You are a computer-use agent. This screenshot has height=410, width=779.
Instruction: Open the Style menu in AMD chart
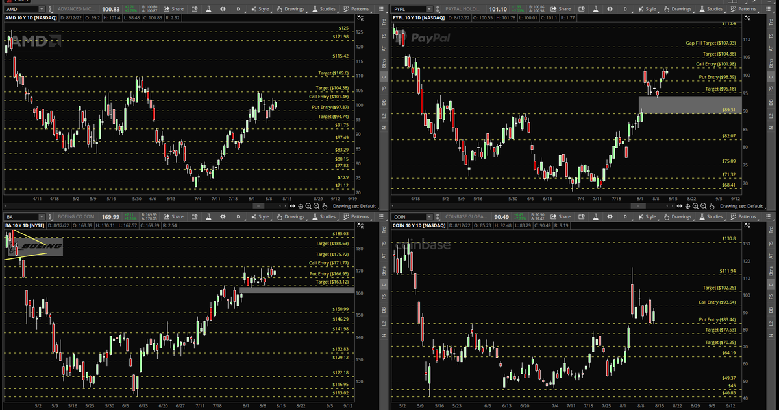(x=261, y=9)
